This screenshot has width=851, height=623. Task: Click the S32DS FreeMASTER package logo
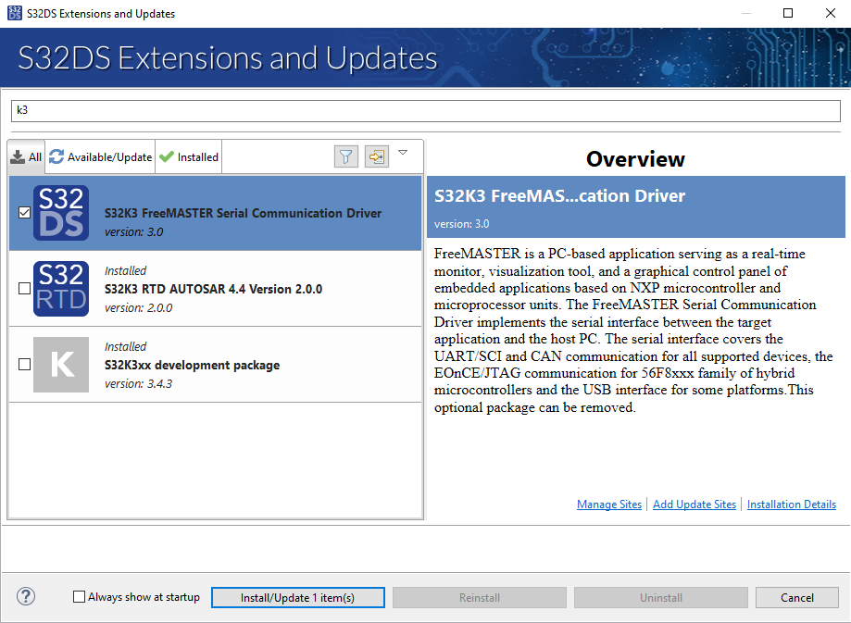[x=61, y=213]
